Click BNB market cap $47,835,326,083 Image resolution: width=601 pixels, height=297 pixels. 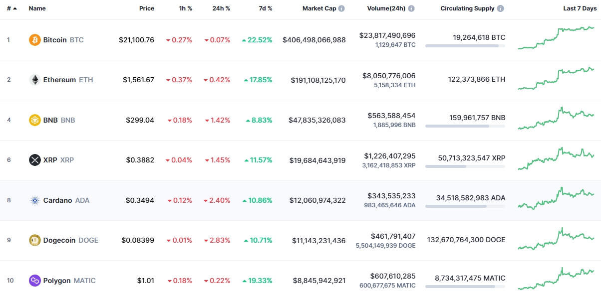[317, 120]
